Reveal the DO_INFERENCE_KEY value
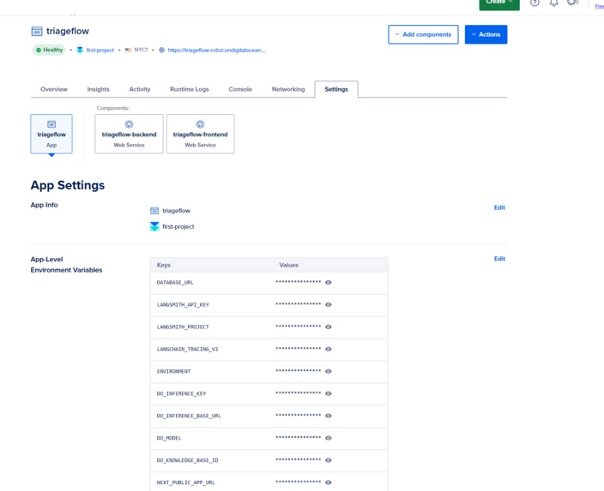The image size is (604, 491). 329,393
